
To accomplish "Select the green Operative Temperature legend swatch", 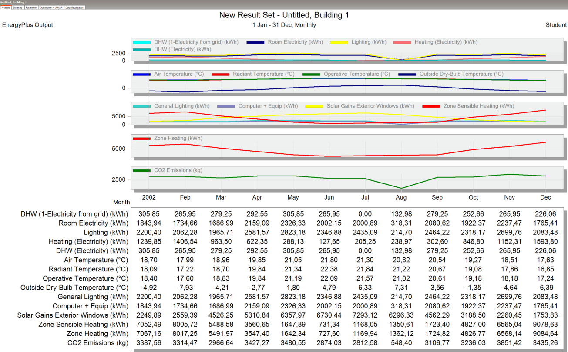I will point(311,74).
